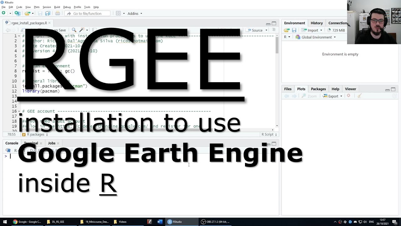Switch to the Help tab
401x226 pixels.
coord(335,89)
